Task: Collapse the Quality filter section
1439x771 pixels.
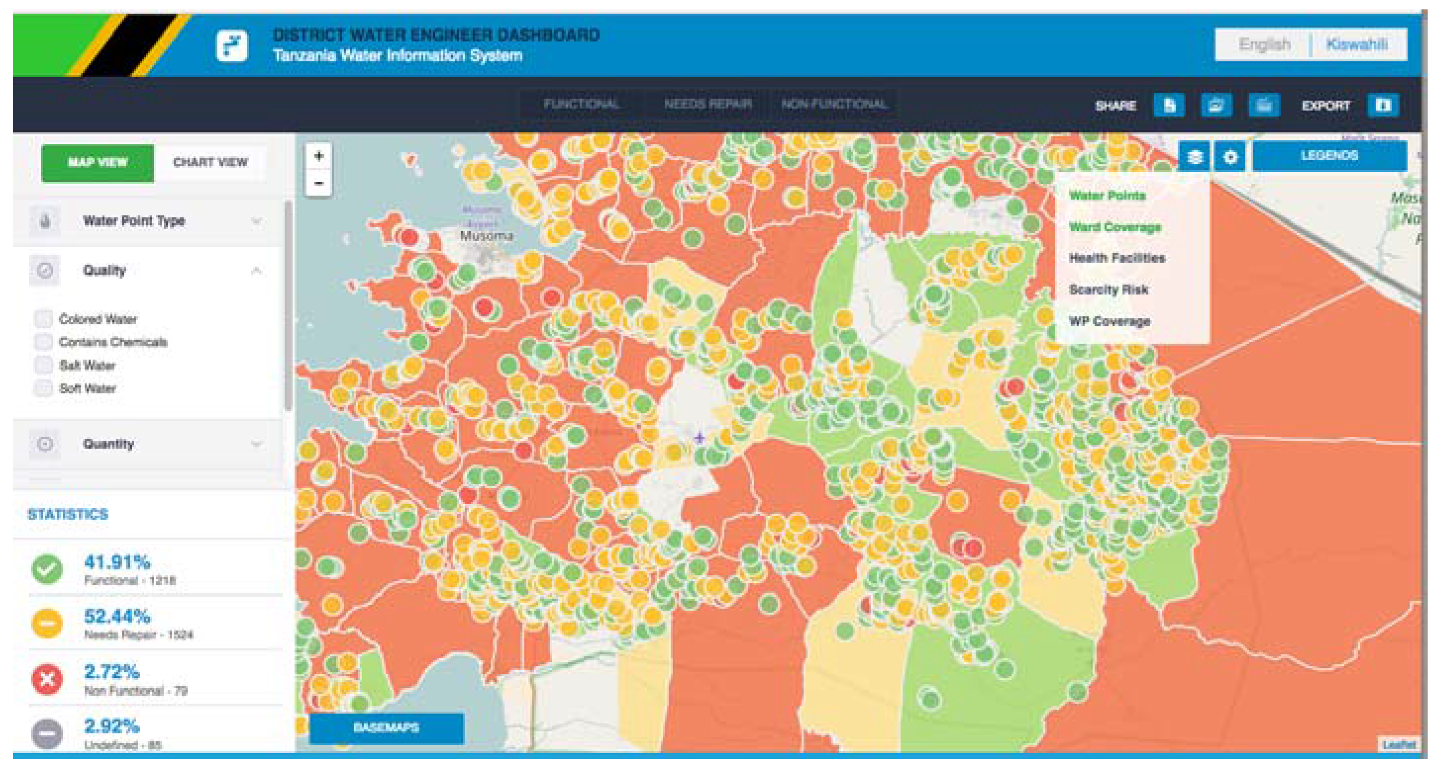Action: point(256,270)
